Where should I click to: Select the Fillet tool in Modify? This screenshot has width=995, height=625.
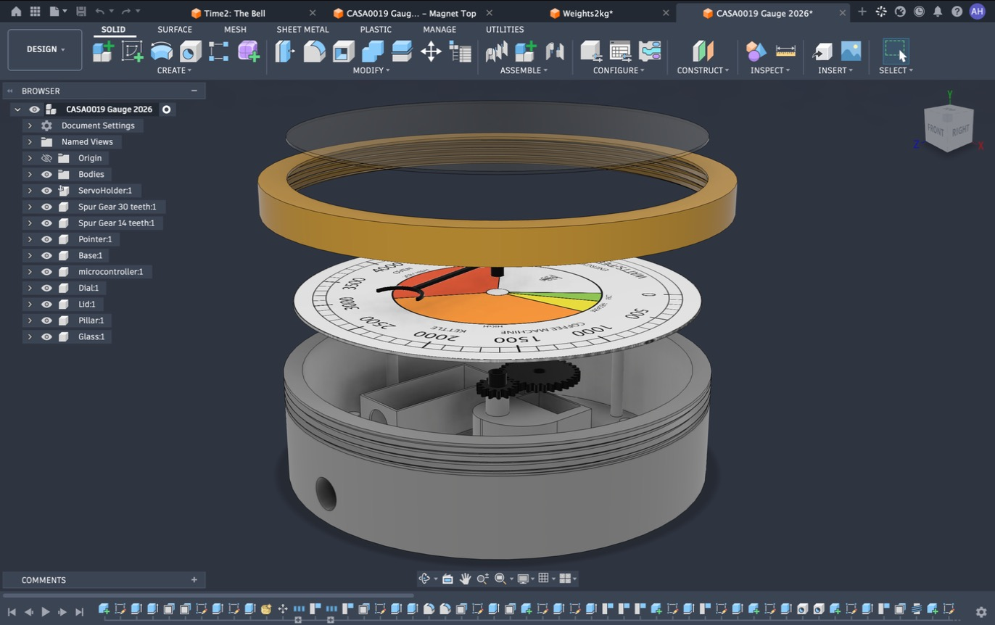point(314,51)
